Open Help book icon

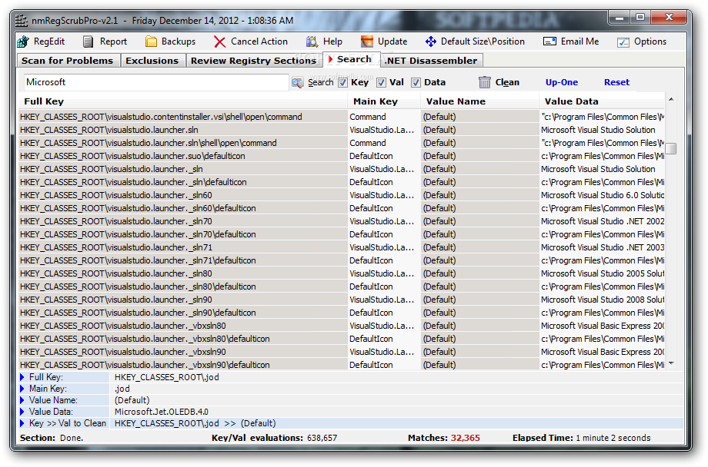312,42
